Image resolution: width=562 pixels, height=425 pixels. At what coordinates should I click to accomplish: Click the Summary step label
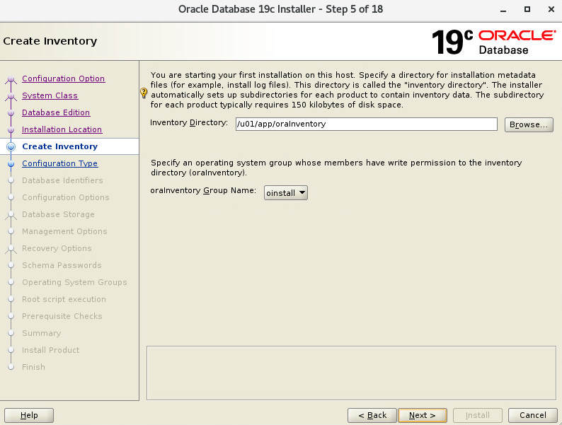(x=41, y=333)
